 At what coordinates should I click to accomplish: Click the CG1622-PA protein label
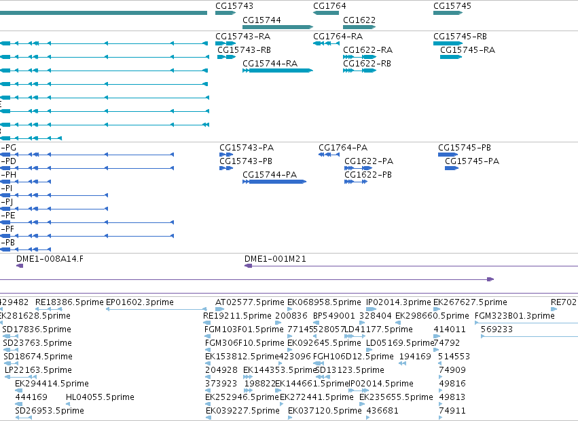(369, 161)
